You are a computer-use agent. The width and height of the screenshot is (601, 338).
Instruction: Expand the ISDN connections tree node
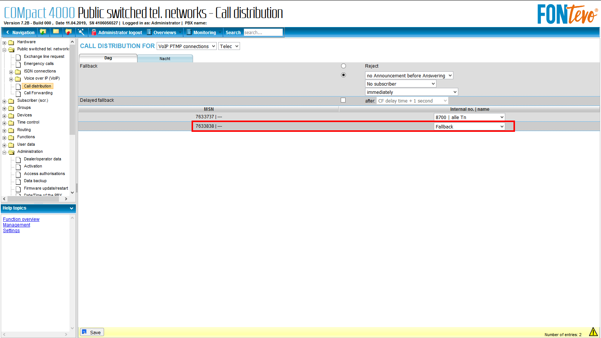[11, 72]
